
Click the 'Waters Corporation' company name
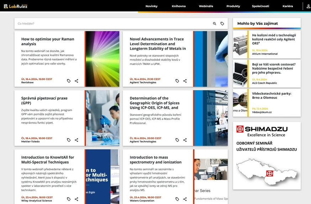click(x=142, y=201)
